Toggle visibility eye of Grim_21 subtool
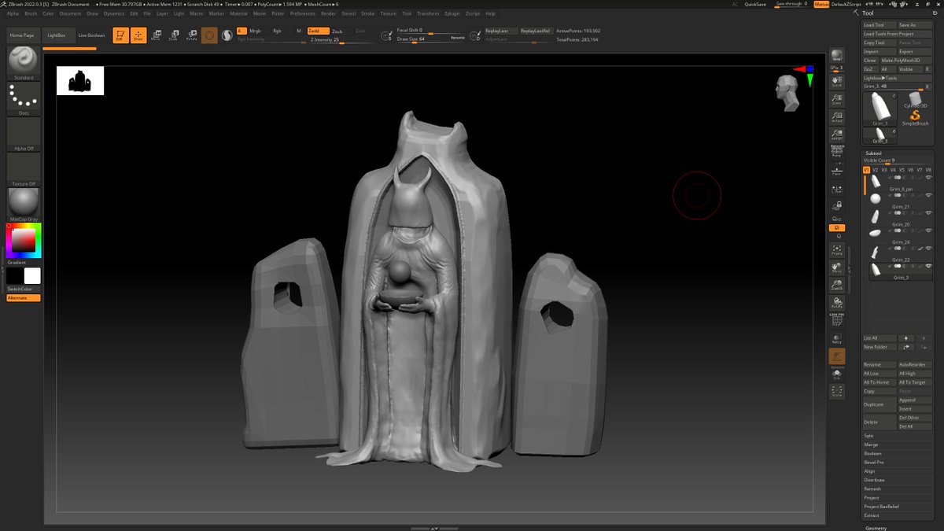Screen dimensions: 944x531 tap(928, 196)
